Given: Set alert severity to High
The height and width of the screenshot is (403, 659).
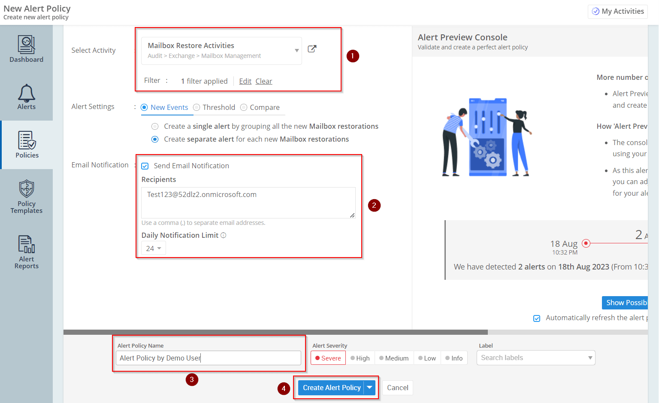Looking at the screenshot, I should pyautogui.click(x=360, y=358).
